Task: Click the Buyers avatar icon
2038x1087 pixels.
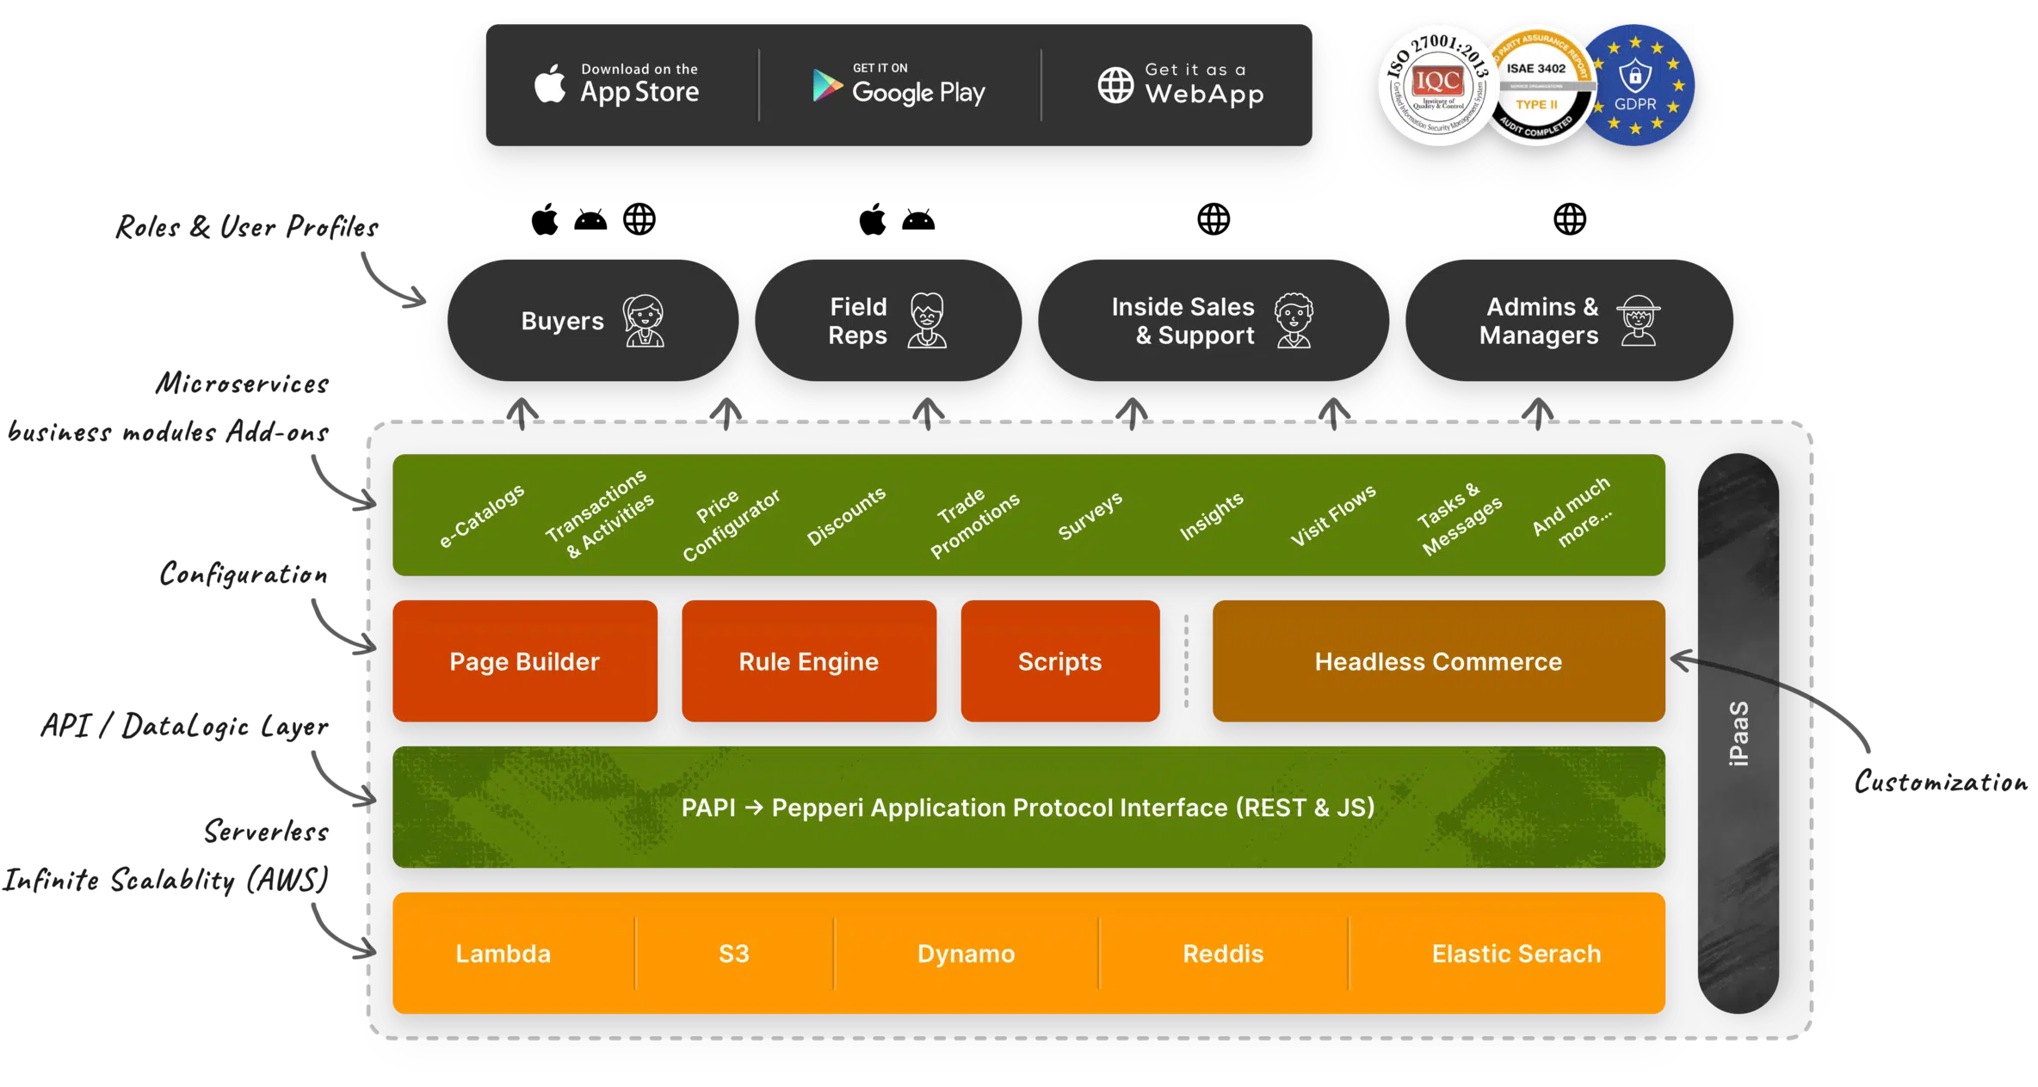Action: coord(644,320)
